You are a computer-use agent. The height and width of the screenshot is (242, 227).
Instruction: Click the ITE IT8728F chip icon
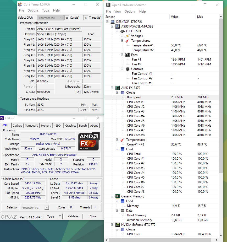pyautogui.click(x=123, y=31)
